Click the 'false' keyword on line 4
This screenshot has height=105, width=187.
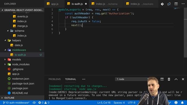[x=96, y=21]
